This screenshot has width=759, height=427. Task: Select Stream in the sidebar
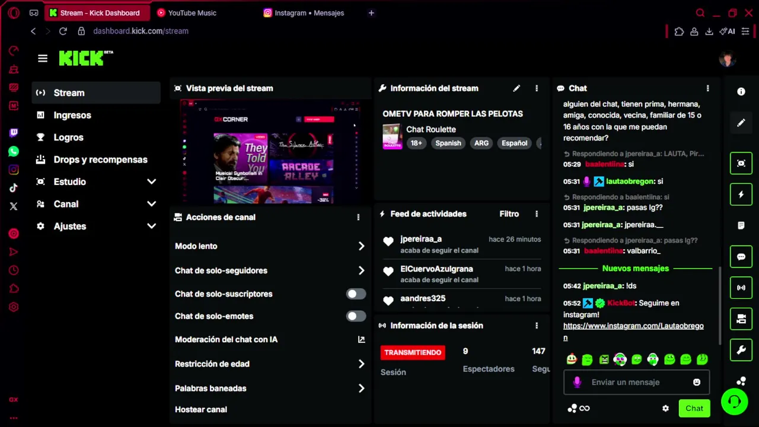point(96,93)
